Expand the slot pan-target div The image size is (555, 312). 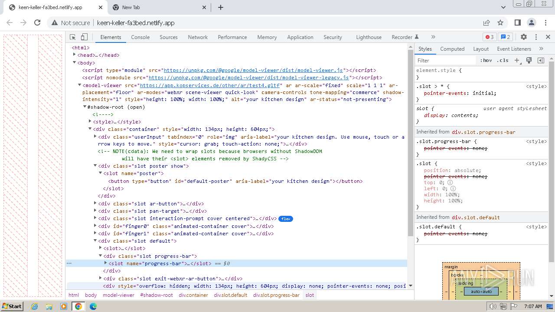pyautogui.click(x=95, y=211)
